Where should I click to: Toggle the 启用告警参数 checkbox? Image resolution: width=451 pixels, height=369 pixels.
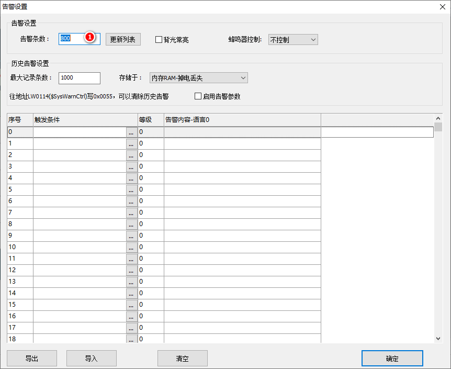pyautogui.click(x=198, y=96)
